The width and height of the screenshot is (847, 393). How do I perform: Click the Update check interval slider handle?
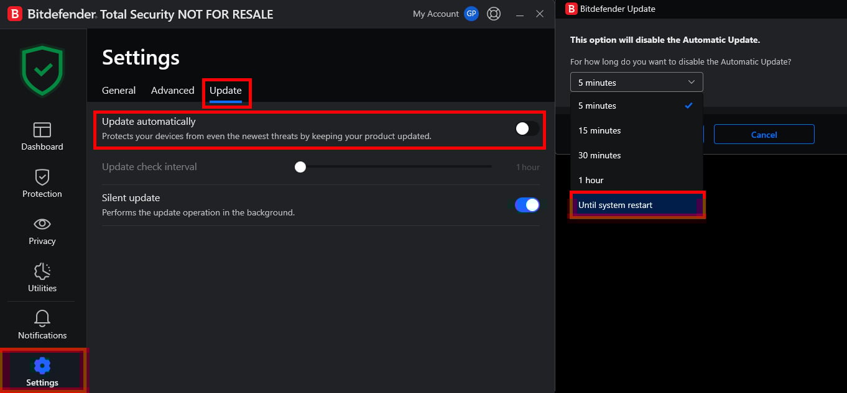(300, 166)
